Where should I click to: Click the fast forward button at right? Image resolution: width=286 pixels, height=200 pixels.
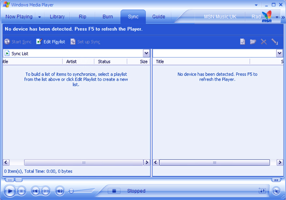[276, 180]
